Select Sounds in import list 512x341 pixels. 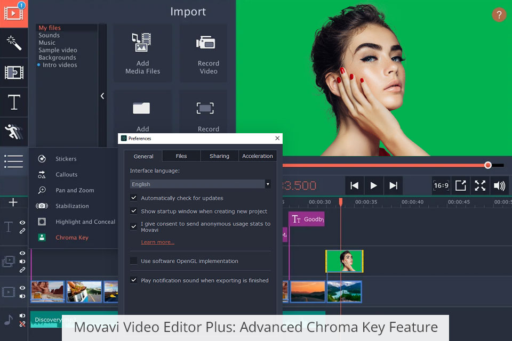[x=49, y=35]
